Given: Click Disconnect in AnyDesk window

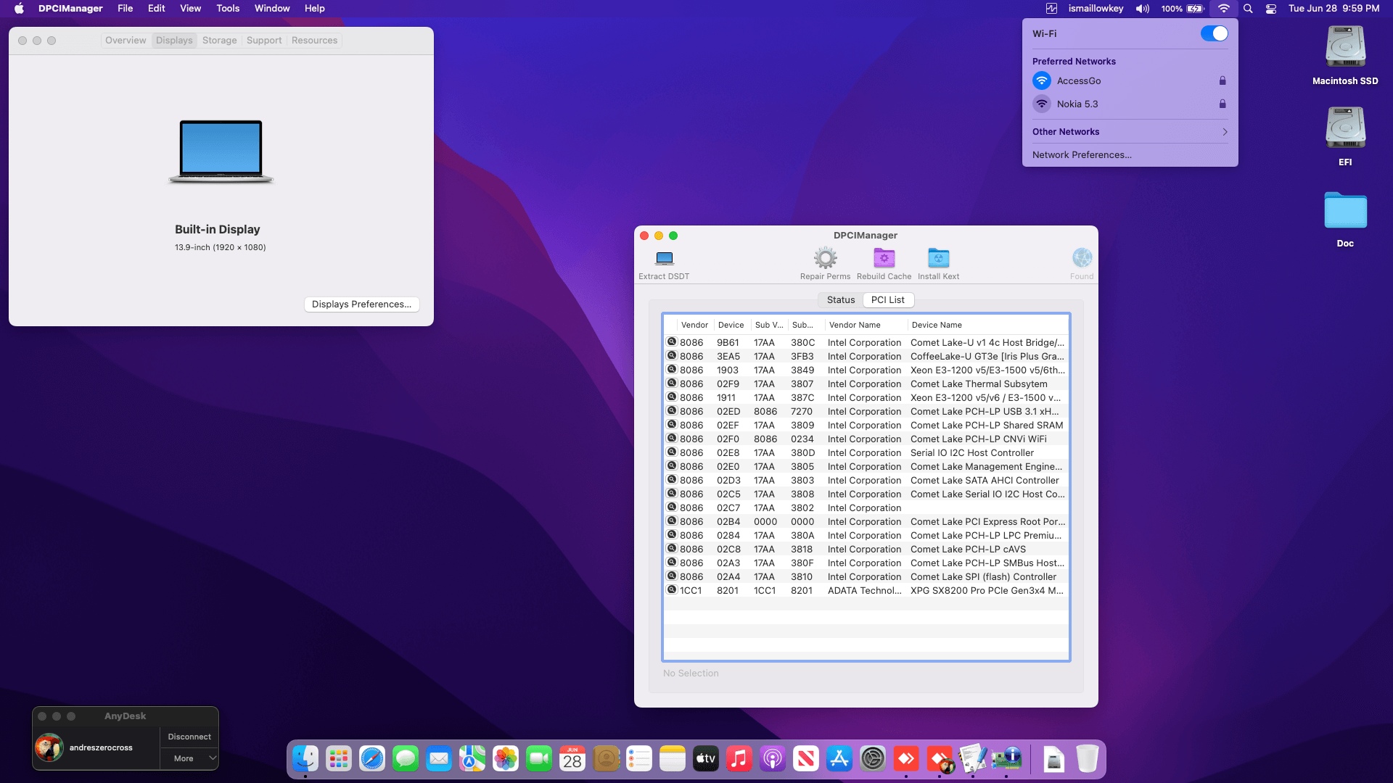Looking at the screenshot, I should 189,737.
